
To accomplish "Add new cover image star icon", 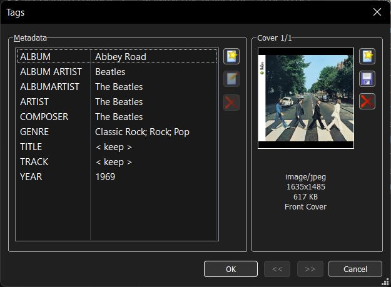I will 367,56.
